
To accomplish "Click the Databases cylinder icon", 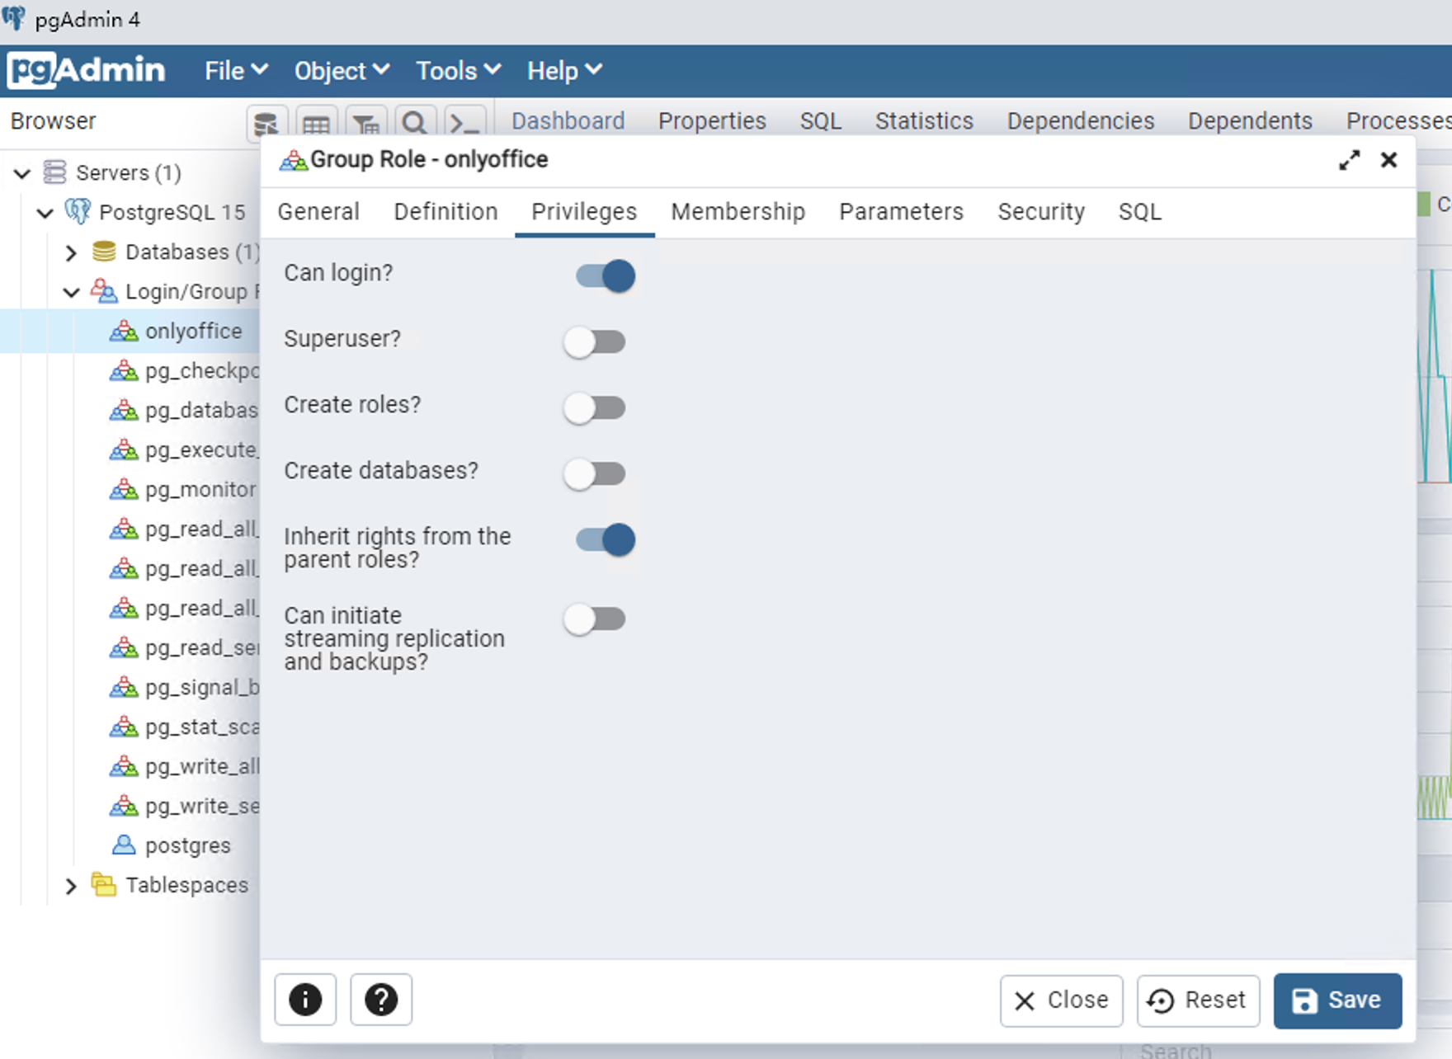I will coord(104,252).
